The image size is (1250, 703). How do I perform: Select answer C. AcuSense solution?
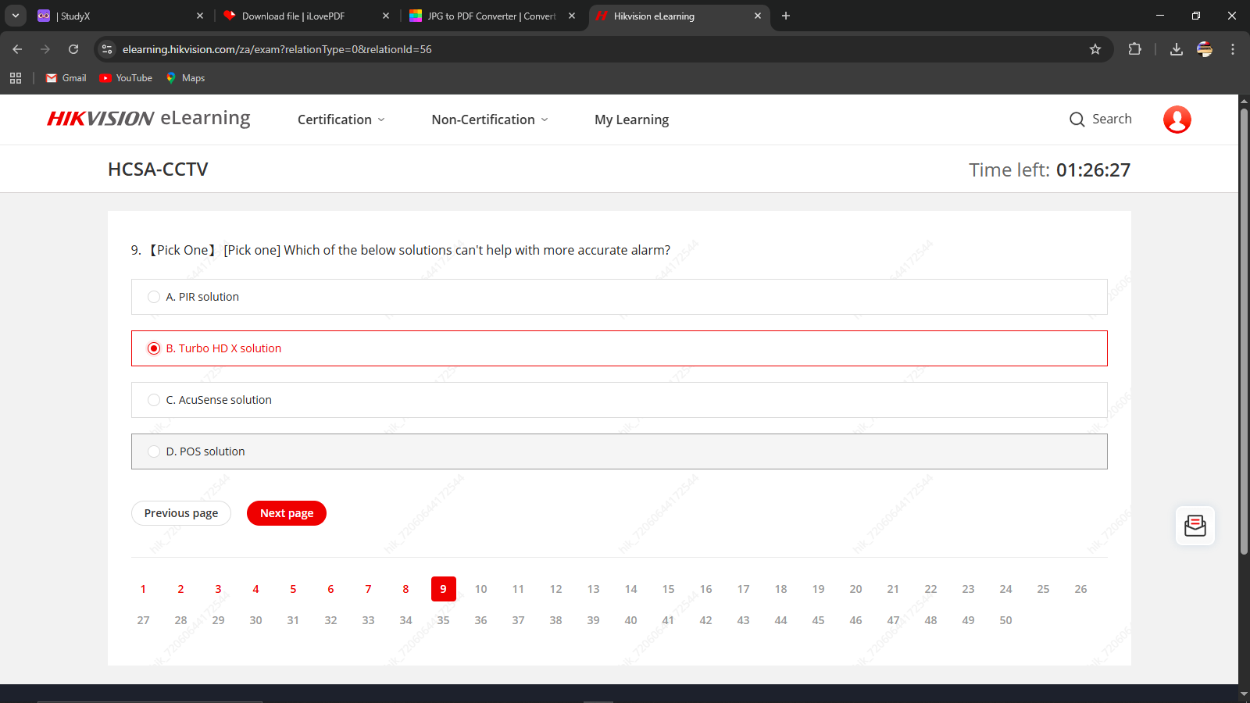point(620,400)
